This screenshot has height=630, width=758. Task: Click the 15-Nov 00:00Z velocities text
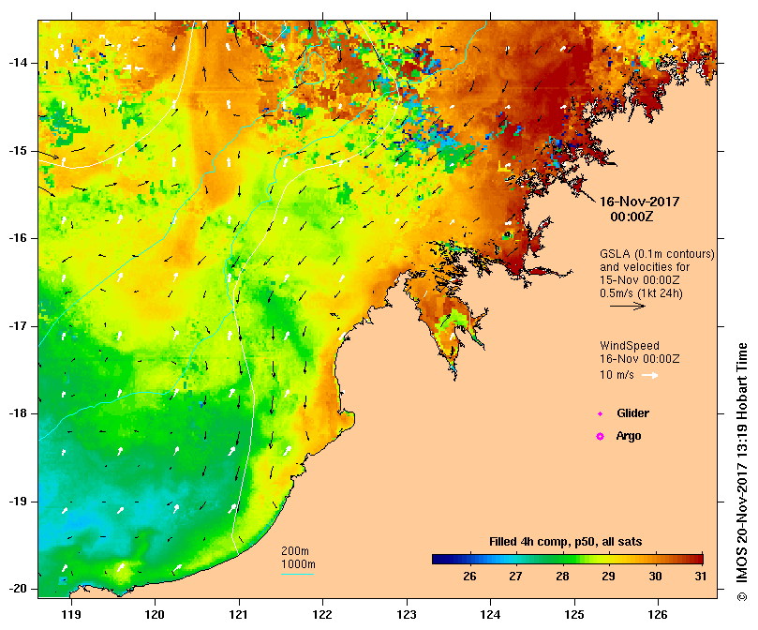tap(640, 280)
